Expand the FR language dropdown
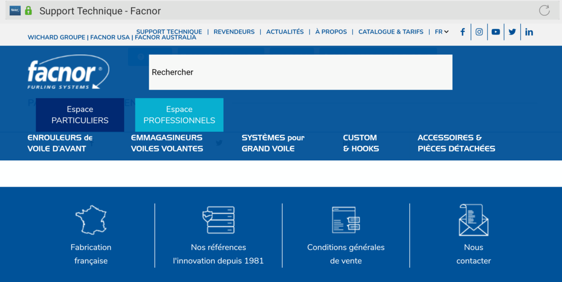This screenshot has height=282, width=562. coord(442,32)
